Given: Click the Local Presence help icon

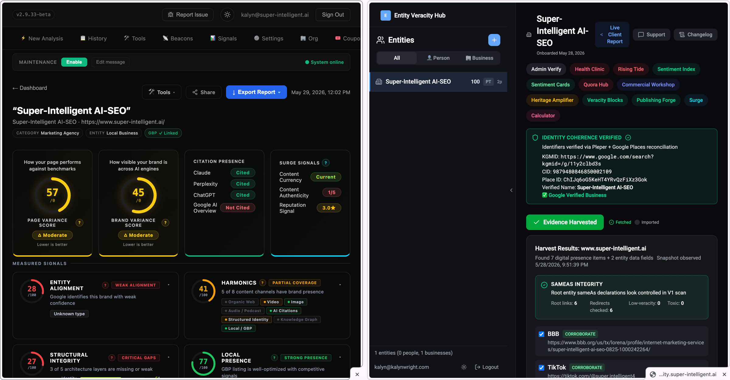Looking at the screenshot, I should 274,358.
